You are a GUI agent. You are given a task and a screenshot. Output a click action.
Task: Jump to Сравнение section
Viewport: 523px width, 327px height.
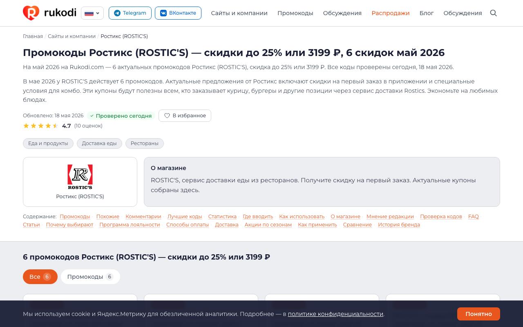click(358, 225)
